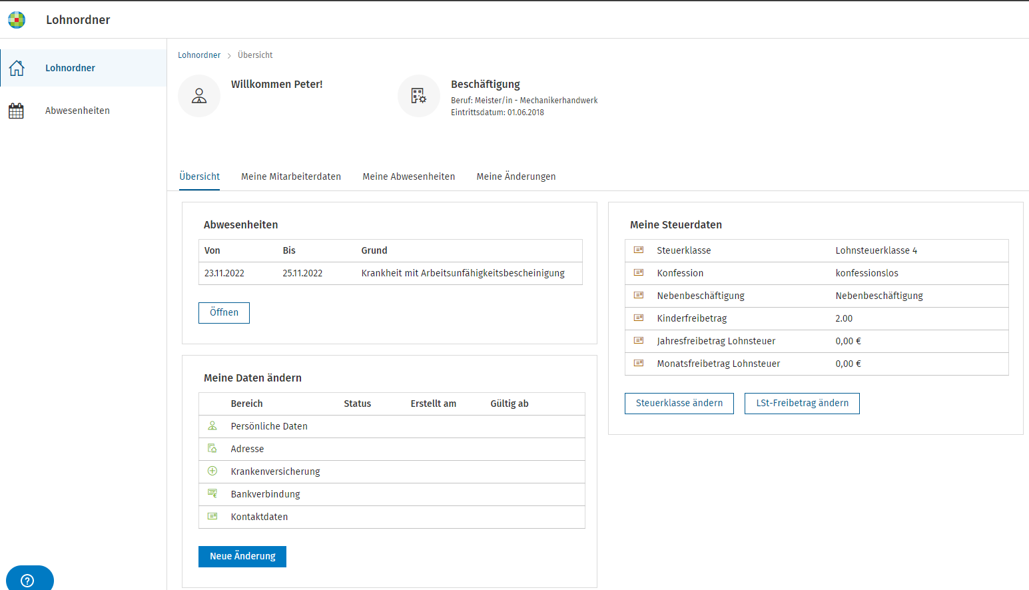The height and width of the screenshot is (590, 1029).
Task: Click the Bankverbindung row icon
Action: pos(212,494)
